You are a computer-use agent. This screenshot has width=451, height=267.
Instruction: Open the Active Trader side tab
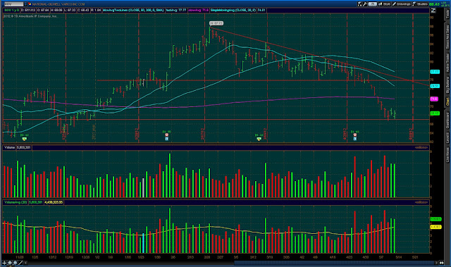[447, 63]
